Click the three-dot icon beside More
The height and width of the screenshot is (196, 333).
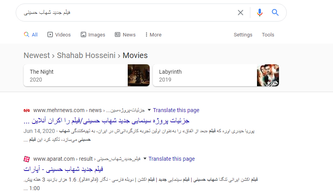146,34
